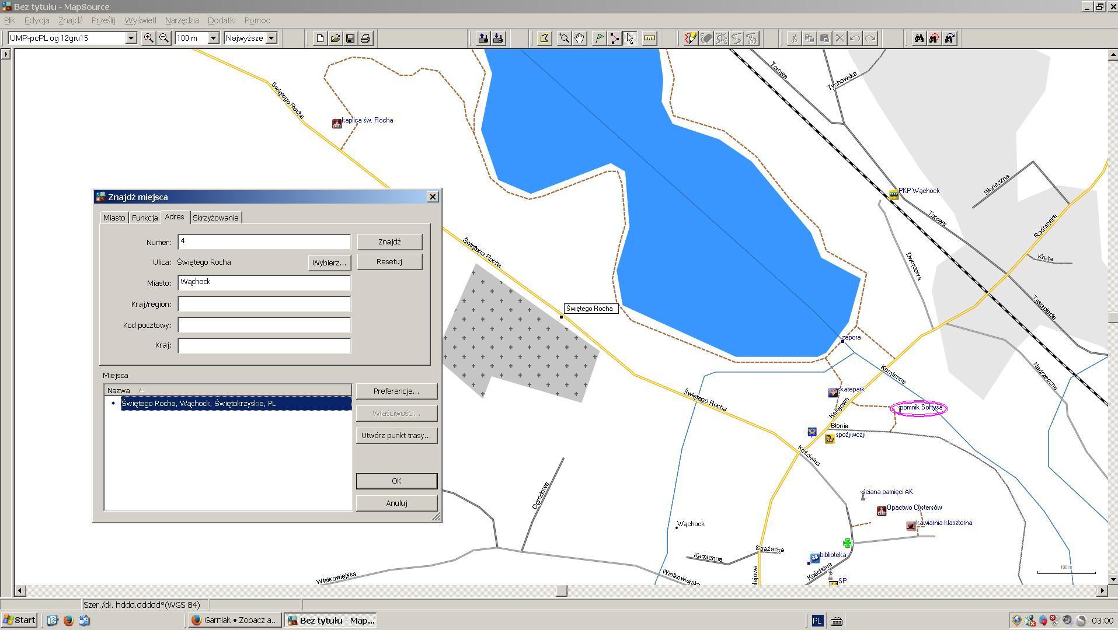Expand the Najwyższe detail level dropdown
This screenshot has height=630, width=1118.
(271, 38)
